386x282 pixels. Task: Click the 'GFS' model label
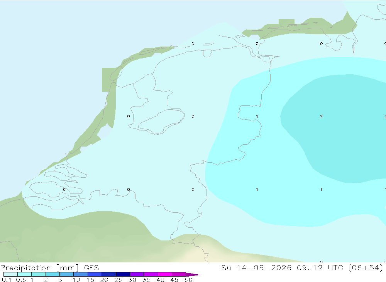pyautogui.click(x=91, y=267)
